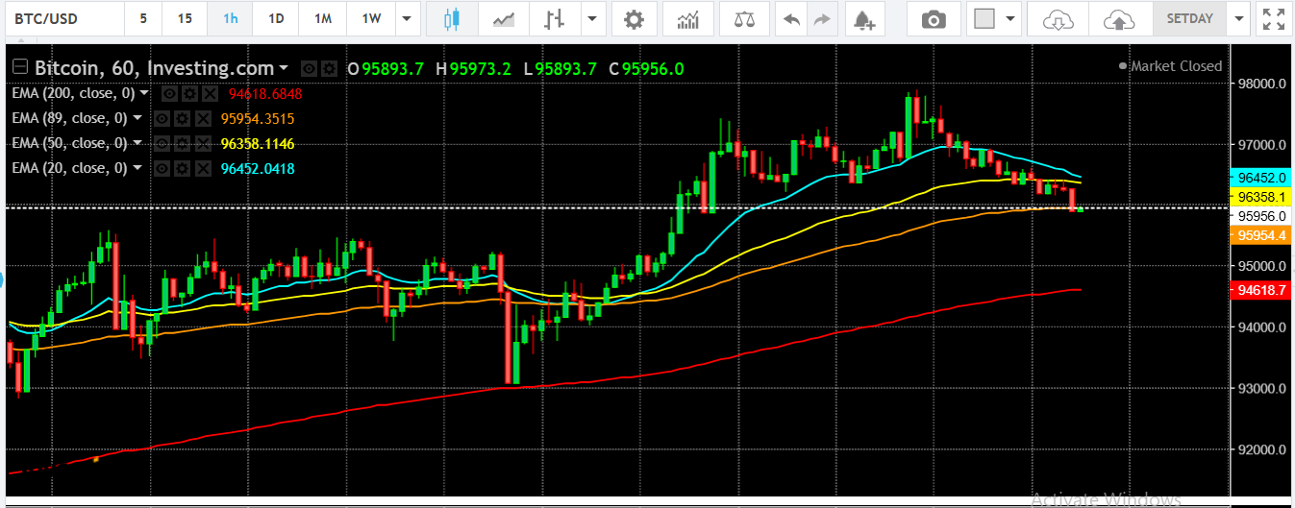Screen dimensions: 1295x508
Task: Select area chart style icon
Action: pyautogui.click(x=503, y=19)
